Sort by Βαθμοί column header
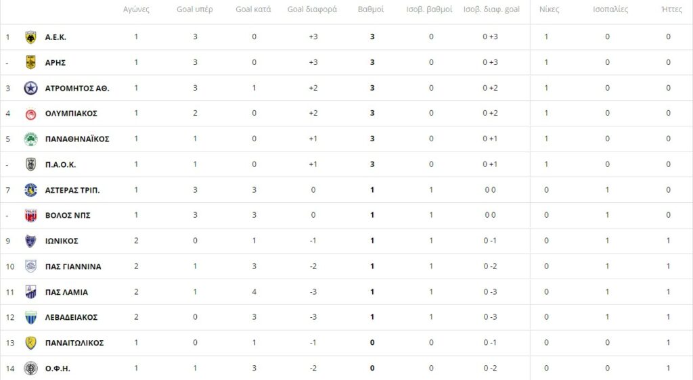693x380 pixels. click(370, 9)
